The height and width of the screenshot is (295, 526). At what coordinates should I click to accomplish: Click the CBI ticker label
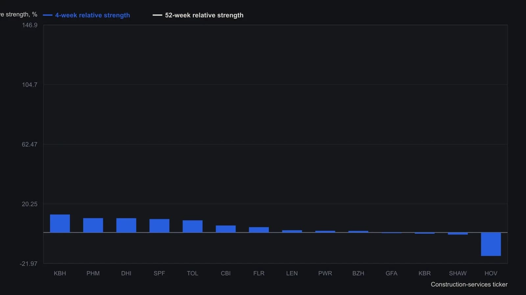(226, 273)
